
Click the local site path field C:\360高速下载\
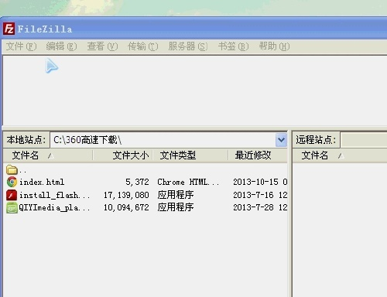coord(163,140)
